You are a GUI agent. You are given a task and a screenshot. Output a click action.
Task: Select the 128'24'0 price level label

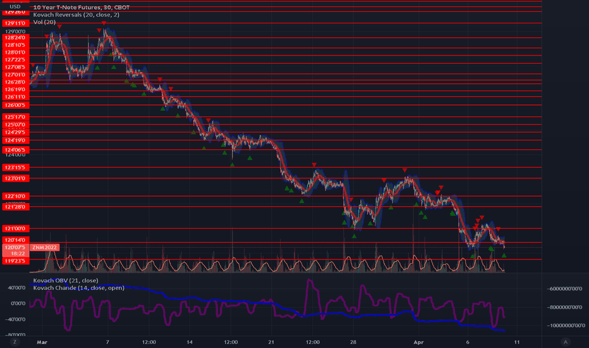coord(15,37)
